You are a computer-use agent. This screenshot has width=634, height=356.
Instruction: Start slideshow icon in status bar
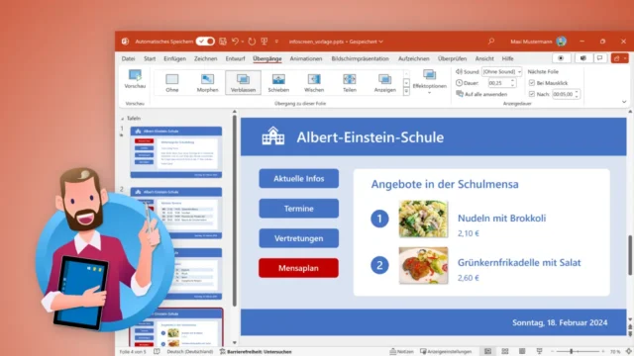coord(539,352)
